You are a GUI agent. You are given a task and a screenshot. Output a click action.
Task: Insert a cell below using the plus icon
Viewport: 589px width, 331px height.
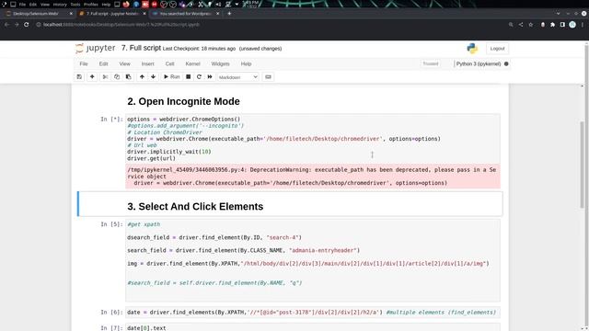pyautogui.click(x=92, y=77)
